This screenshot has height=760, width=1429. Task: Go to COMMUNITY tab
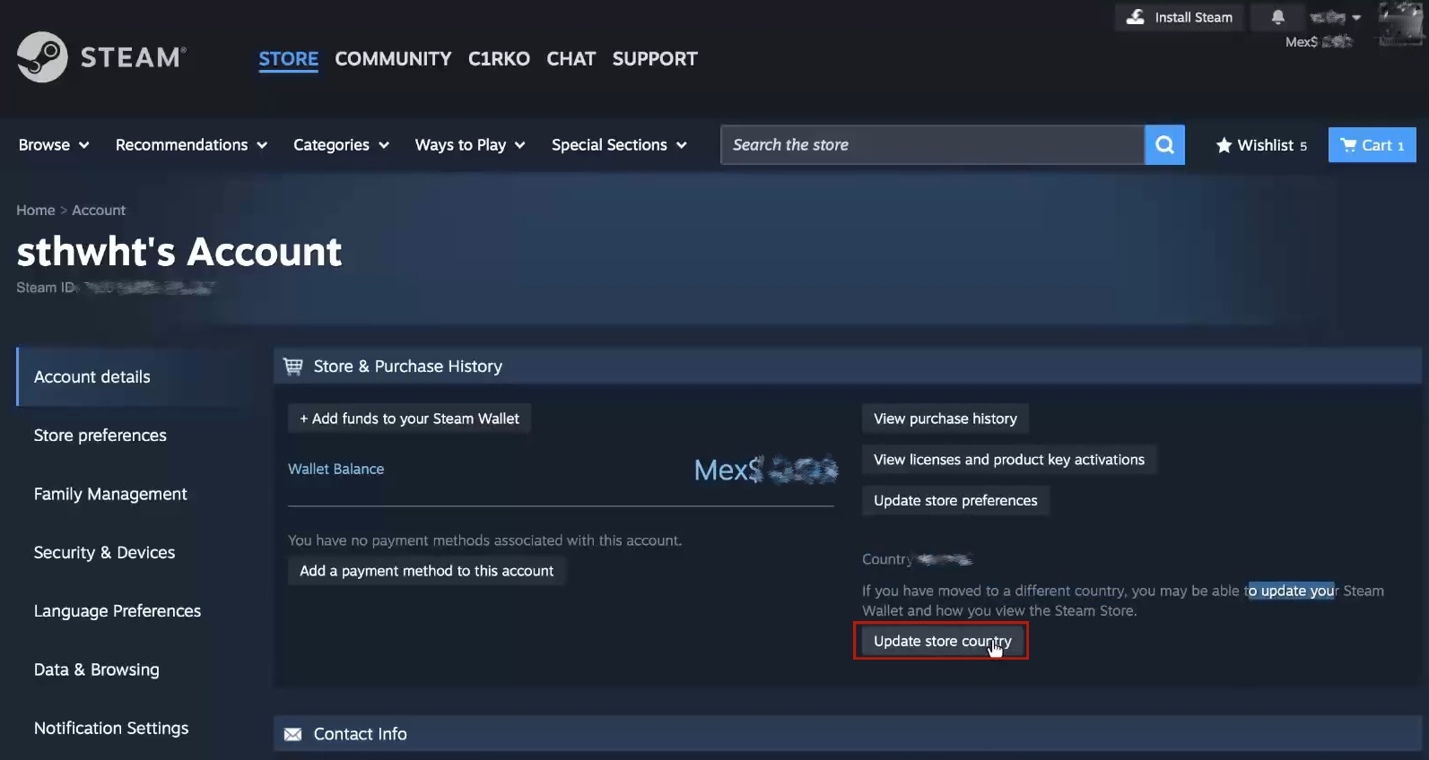click(x=393, y=59)
